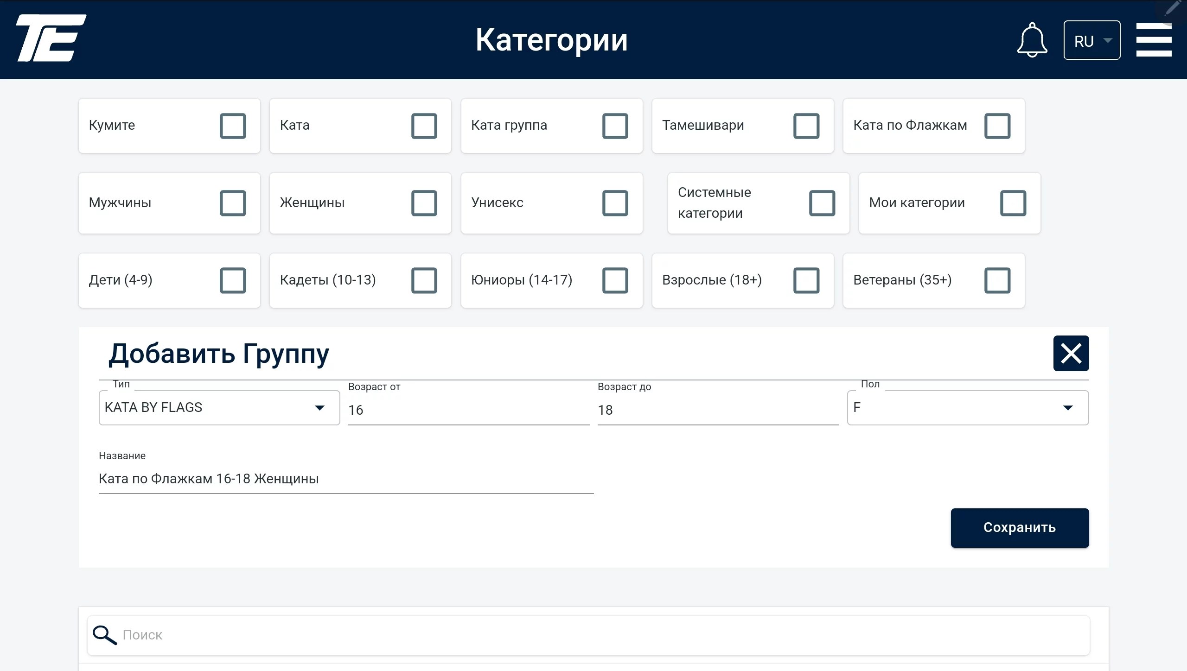
Task: Toggle the Кумите checkbox
Action: [233, 126]
